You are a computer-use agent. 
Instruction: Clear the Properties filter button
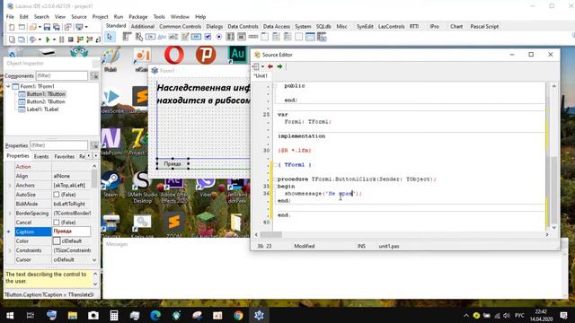[x=94, y=145]
